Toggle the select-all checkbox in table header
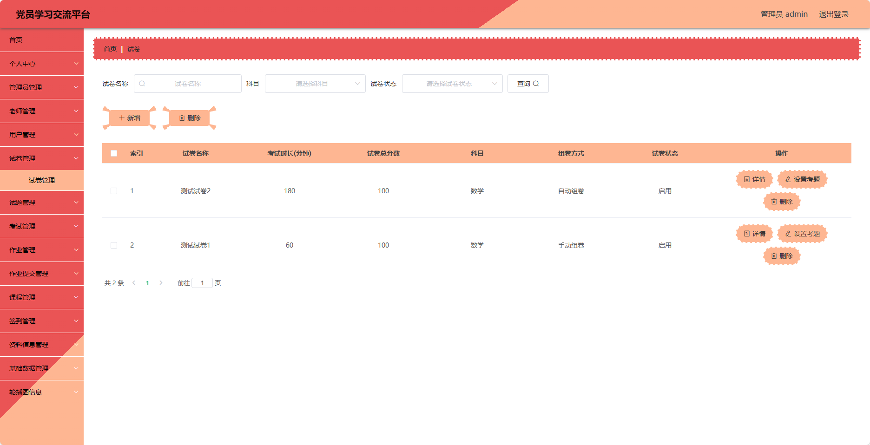Screen dimensions: 870x445 pos(114,153)
